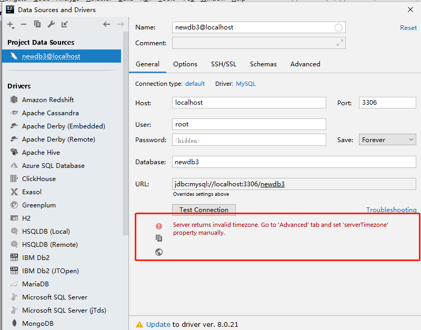The width and height of the screenshot is (421, 330).
Task: Open driver settings via wrench icon
Action: 51,24
